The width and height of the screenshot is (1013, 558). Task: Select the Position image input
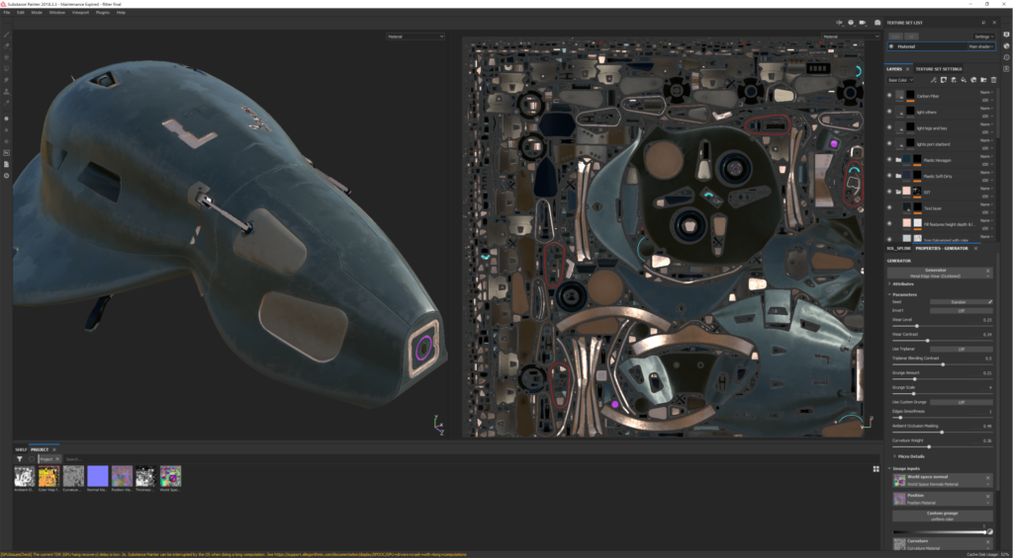click(943, 498)
